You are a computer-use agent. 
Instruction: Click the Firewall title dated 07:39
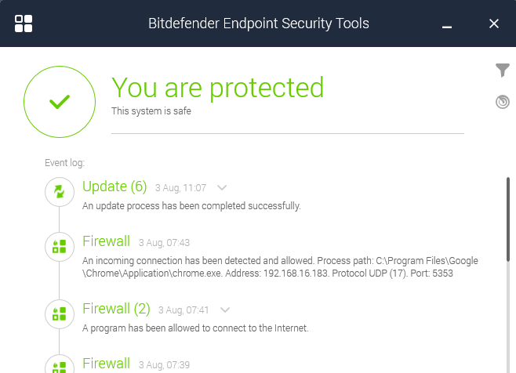pos(106,364)
